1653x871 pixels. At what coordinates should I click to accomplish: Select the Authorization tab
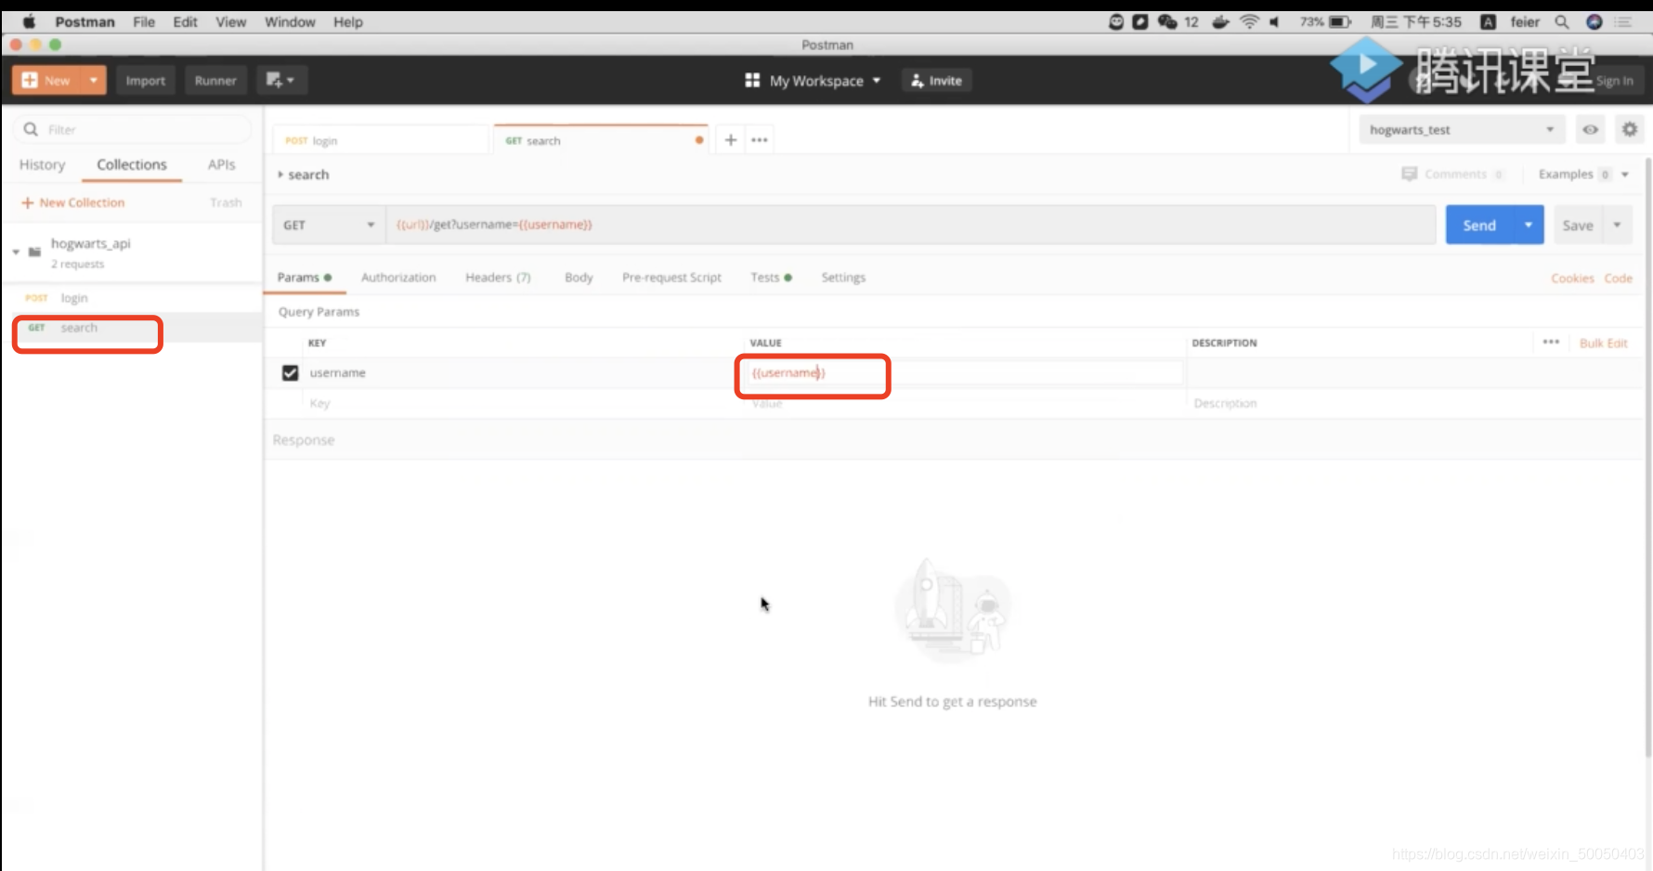click(398, 278)
